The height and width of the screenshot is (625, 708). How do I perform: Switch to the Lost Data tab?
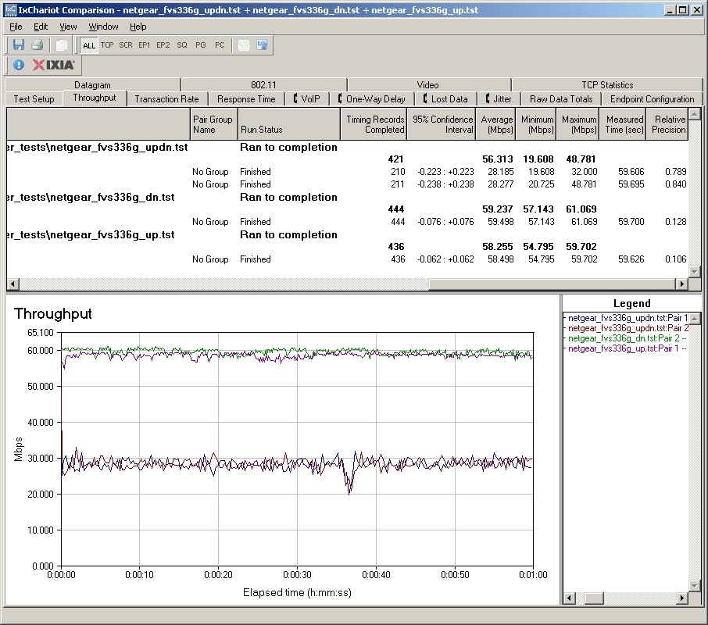point(445,98)
